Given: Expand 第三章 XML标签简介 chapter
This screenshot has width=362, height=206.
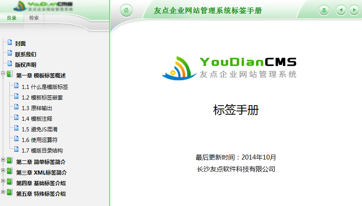Looking at the screenshot, I should (x=3, y=171).
